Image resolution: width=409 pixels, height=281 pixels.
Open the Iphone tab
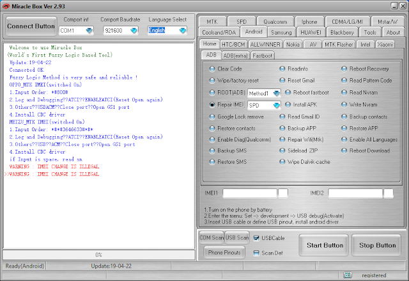click(x=309, y=22)
